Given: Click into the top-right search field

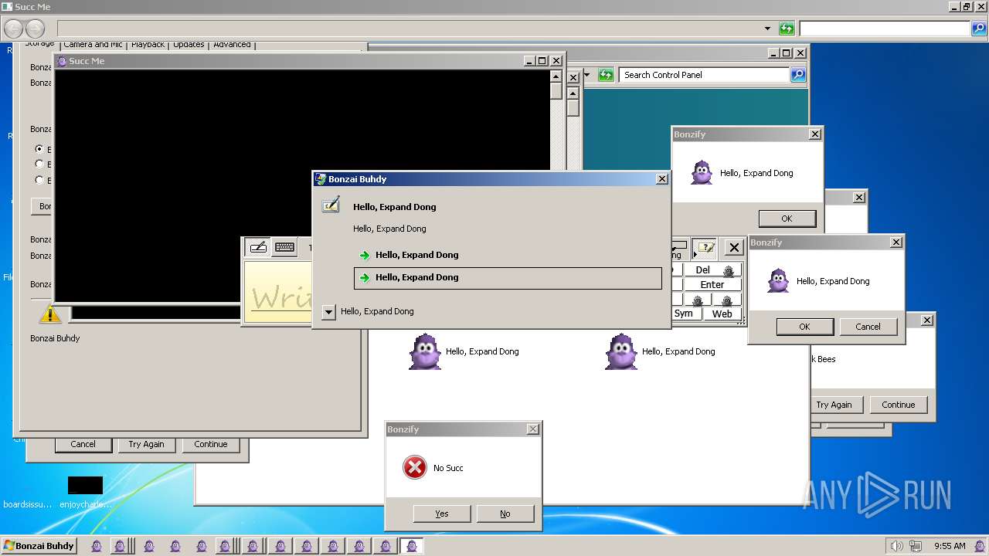Looking at the screenshot, I should (x=885, y=29).
